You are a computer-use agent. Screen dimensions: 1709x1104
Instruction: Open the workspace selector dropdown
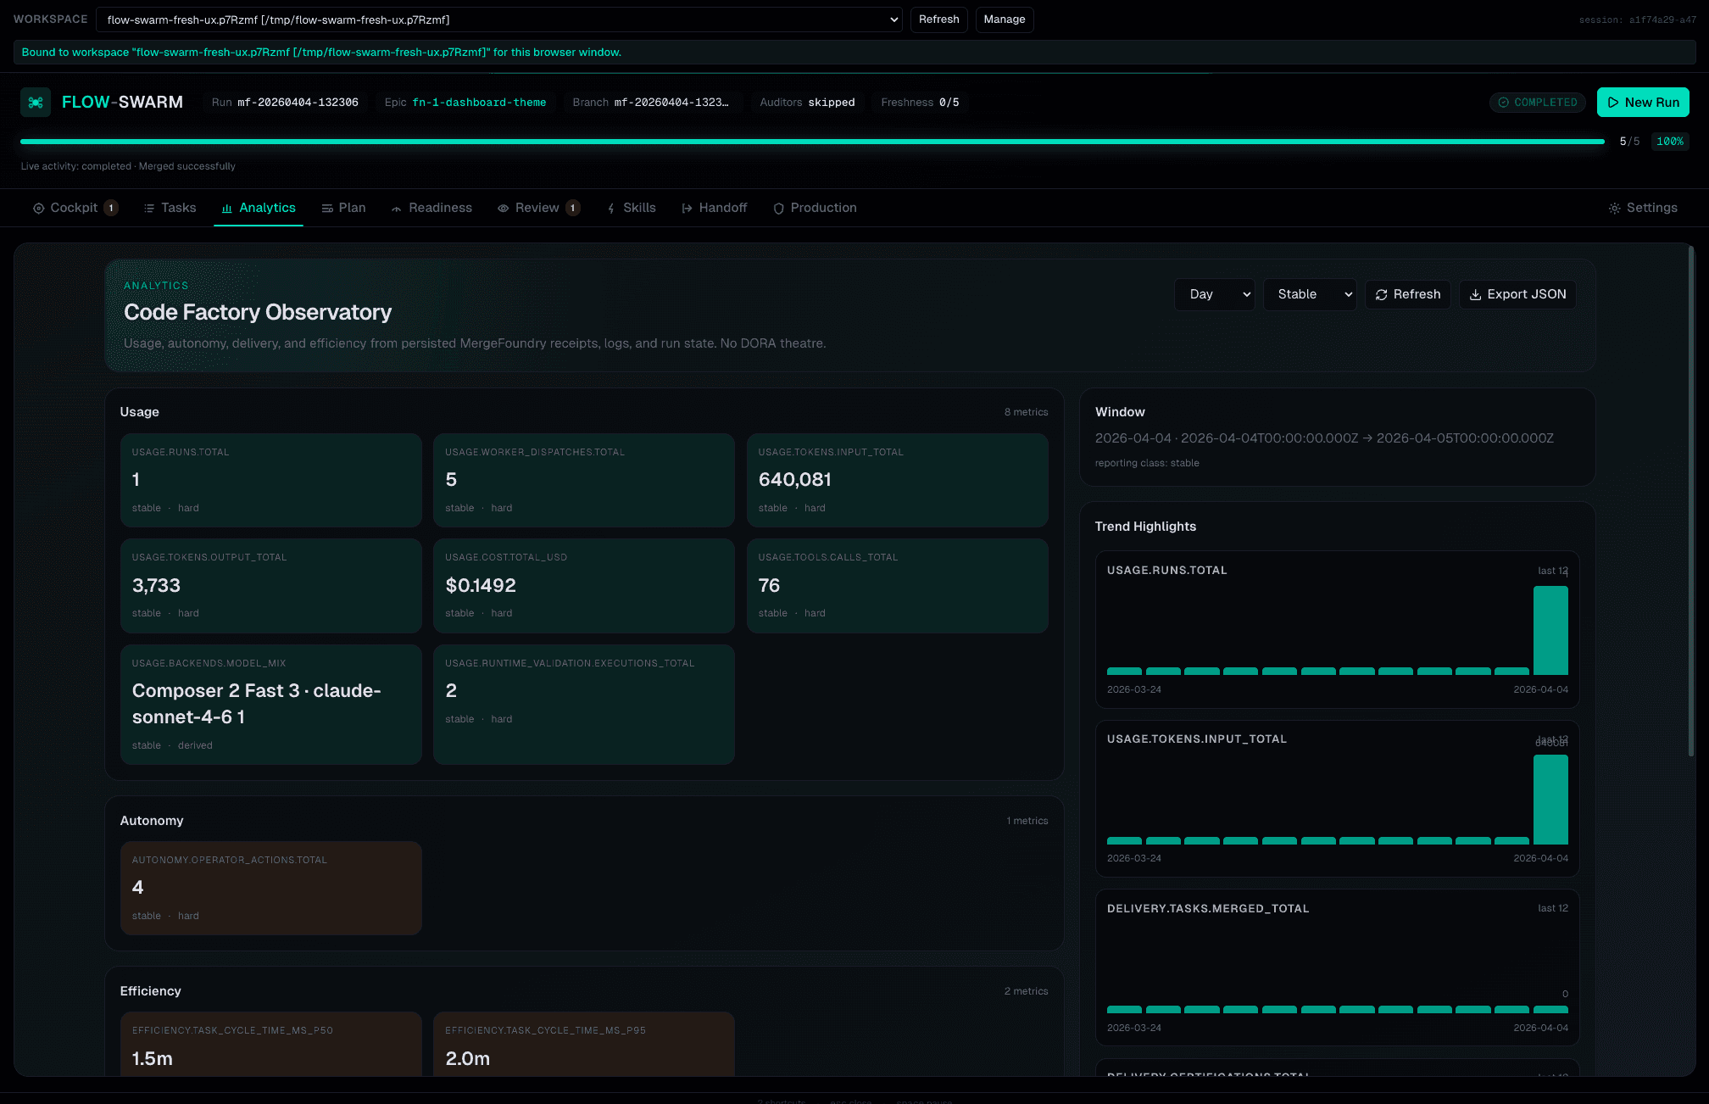[499, 20]
